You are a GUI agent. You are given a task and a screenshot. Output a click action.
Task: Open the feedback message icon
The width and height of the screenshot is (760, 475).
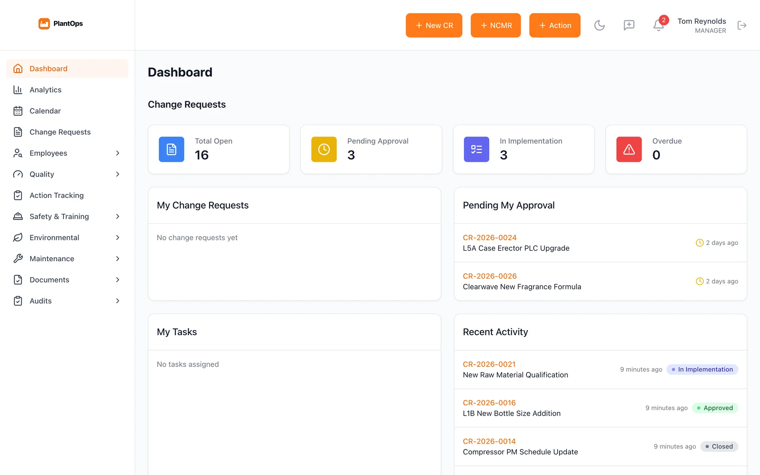click(629, 25)
